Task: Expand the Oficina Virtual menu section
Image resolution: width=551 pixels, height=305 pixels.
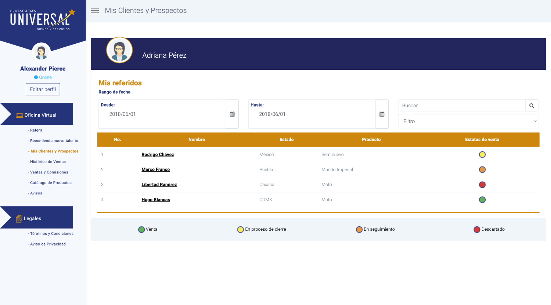Action: (x=37, y=114)
